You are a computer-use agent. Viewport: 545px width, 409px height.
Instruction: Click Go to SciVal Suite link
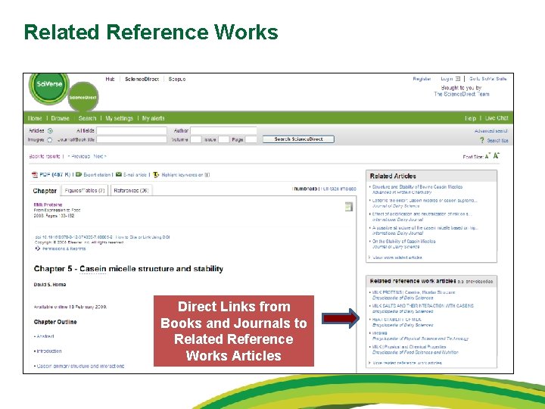pyautogui.click(x=488, y=79)
